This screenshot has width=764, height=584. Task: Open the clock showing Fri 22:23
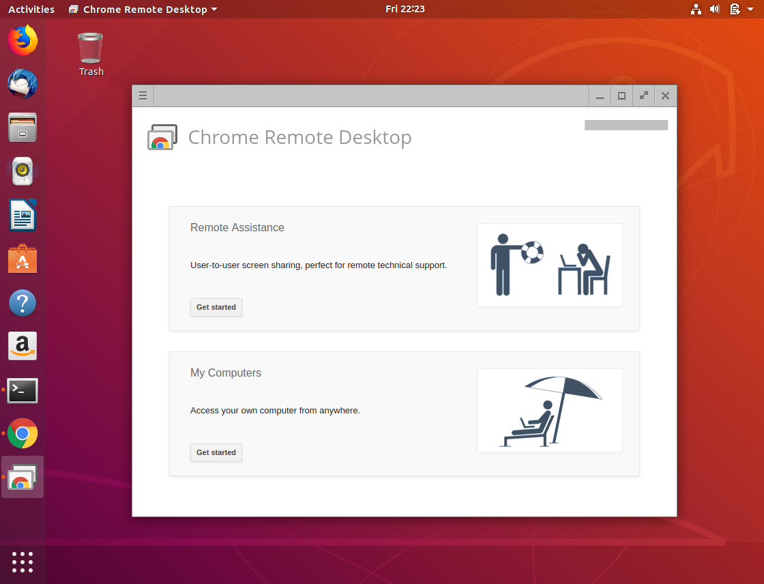(405, 9)
